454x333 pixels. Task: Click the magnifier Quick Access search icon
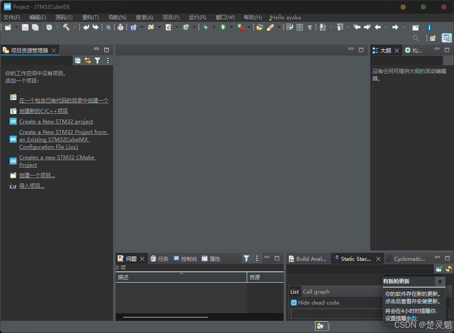[x=416, y=38]
